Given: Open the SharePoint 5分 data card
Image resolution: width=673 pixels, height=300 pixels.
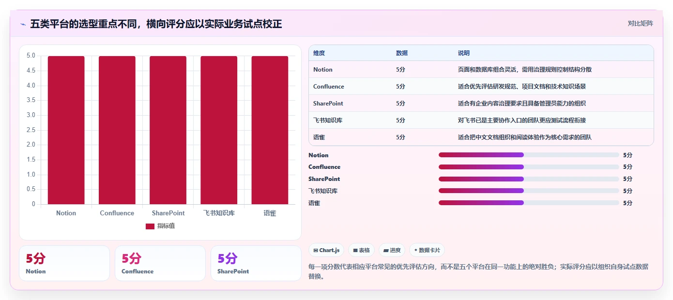Looking at the screenshot, I should 256,263.
